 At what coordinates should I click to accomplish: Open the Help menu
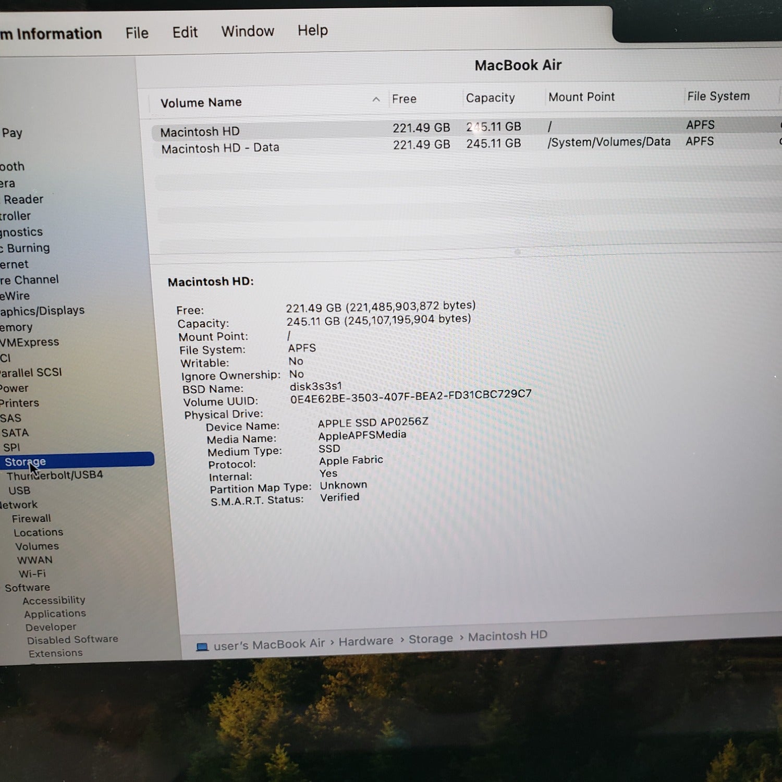(313, 30)
